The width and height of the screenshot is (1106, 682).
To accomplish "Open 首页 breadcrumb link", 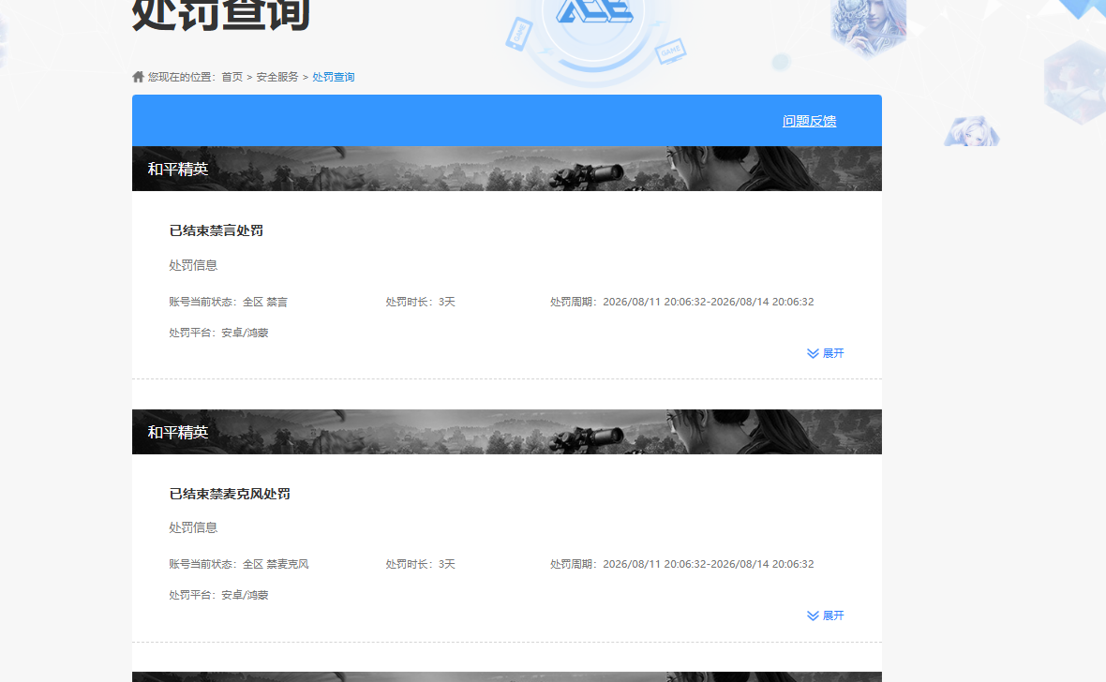I will coord(232,77).
